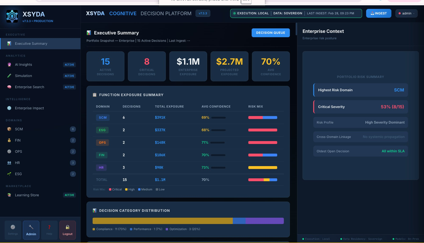Click the SCM risk mix bar
The image size is (424, 243).
(x=263, y=118)
